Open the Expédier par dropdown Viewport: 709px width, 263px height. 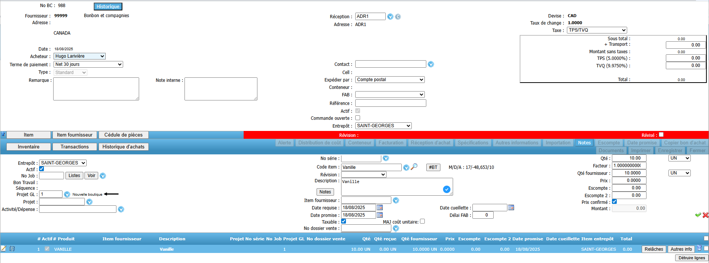click(x=390, y=80)
